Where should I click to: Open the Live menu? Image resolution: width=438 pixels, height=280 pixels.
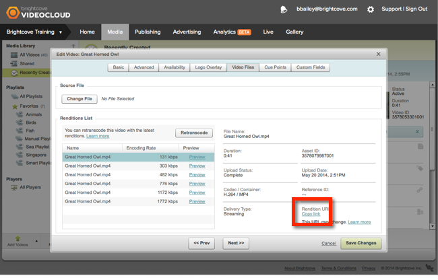(x=268, y=32)
